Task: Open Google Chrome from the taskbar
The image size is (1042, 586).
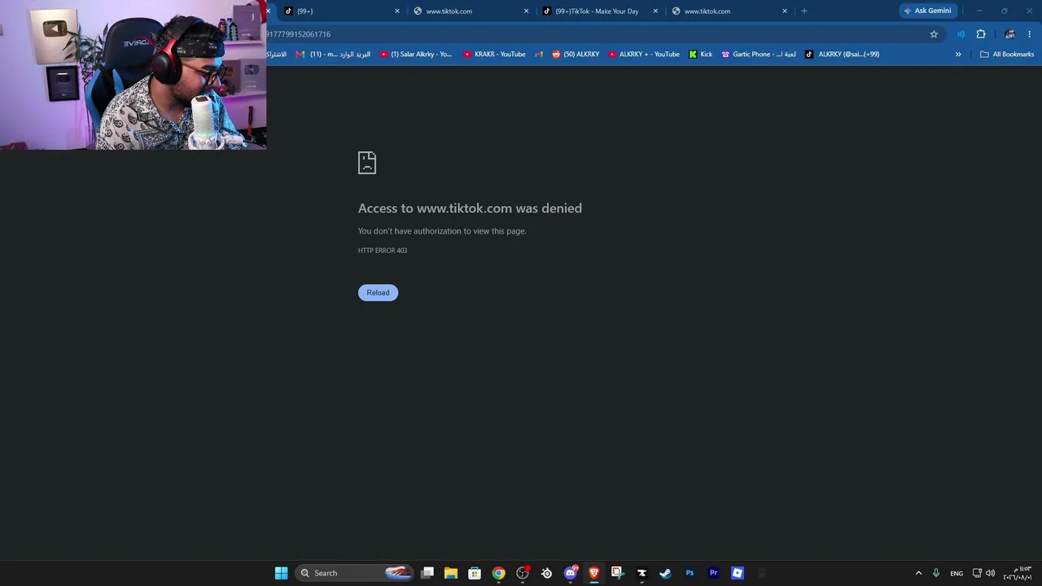Action: (498, 573)
